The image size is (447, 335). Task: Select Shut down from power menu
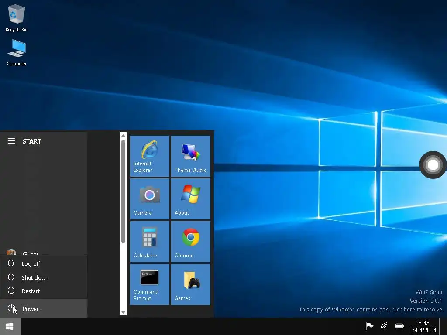[44, 277]
